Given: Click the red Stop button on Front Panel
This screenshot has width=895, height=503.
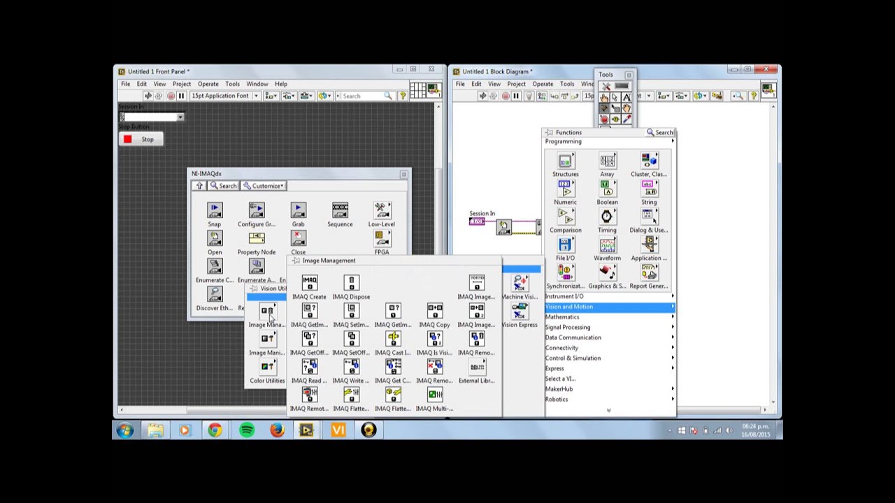Looking at the screenshot, I should click(141, 139).
